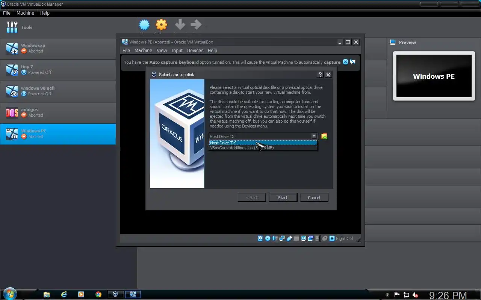Click the shared folders status icon
The height and width of the screenshot is (300, 481).
click(x=296, y=238)
